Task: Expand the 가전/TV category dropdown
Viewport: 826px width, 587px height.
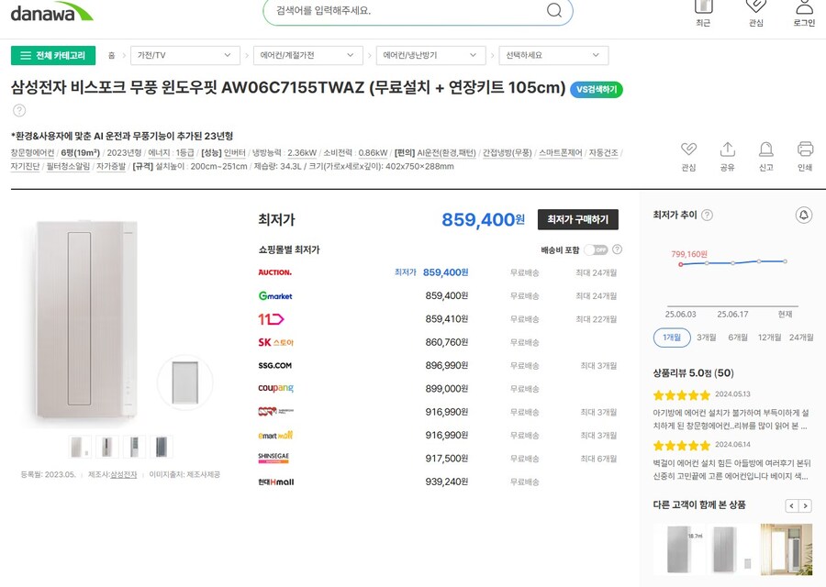Action: pos(184,55)
